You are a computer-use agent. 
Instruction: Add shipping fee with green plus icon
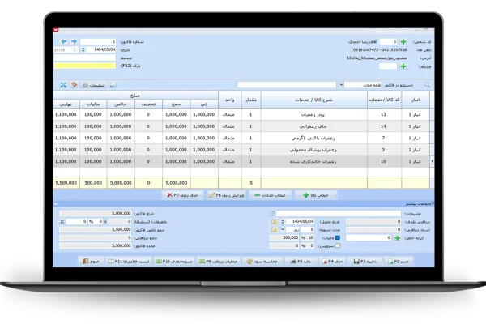tap(397, 238)
